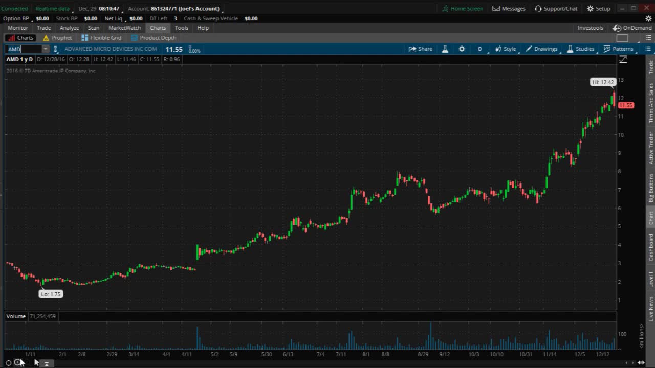Open the Help tab

(x=203, y=28)
